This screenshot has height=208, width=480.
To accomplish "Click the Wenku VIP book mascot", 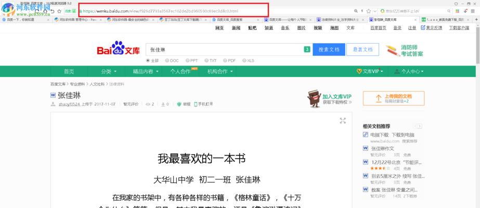I will [x=314, y=98].
